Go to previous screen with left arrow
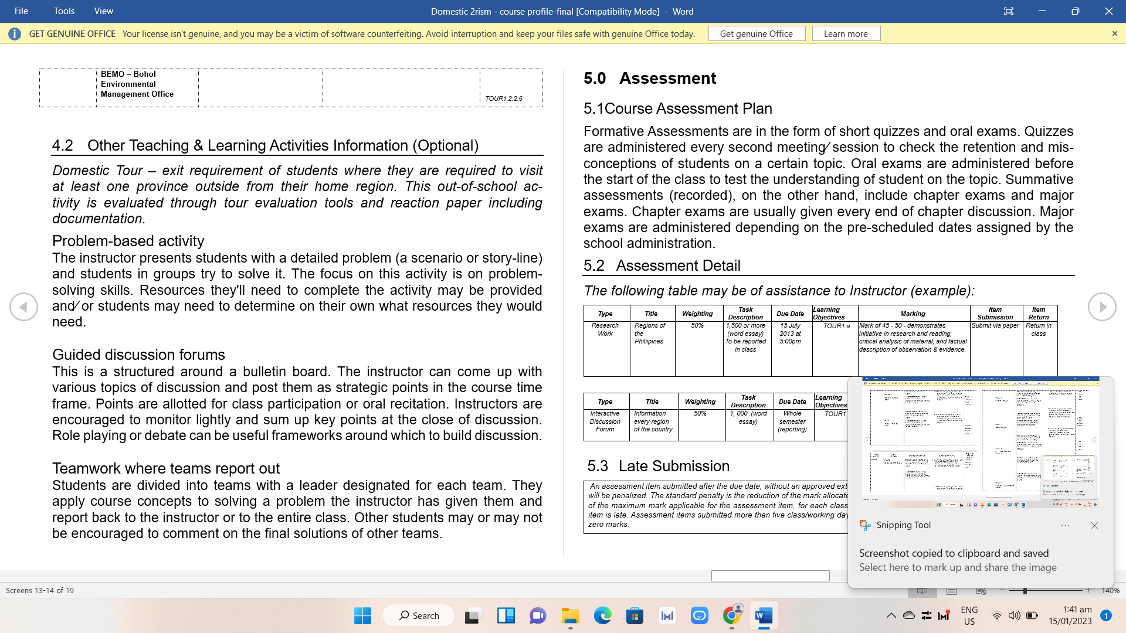 (x=23, y=307)
